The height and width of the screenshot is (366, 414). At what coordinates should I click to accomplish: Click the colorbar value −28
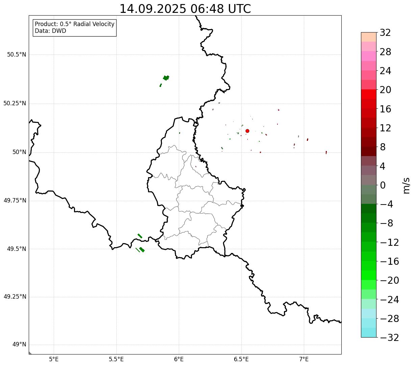click(x=389, y=319)
